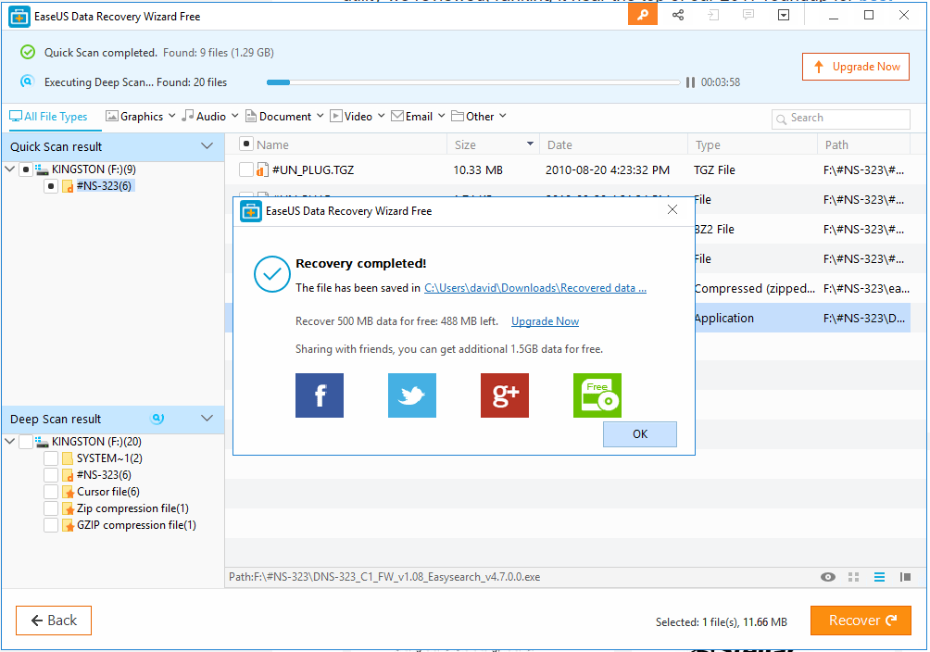Select the All File Types tab
Screen dimensions: 930x652
[49, 117]
